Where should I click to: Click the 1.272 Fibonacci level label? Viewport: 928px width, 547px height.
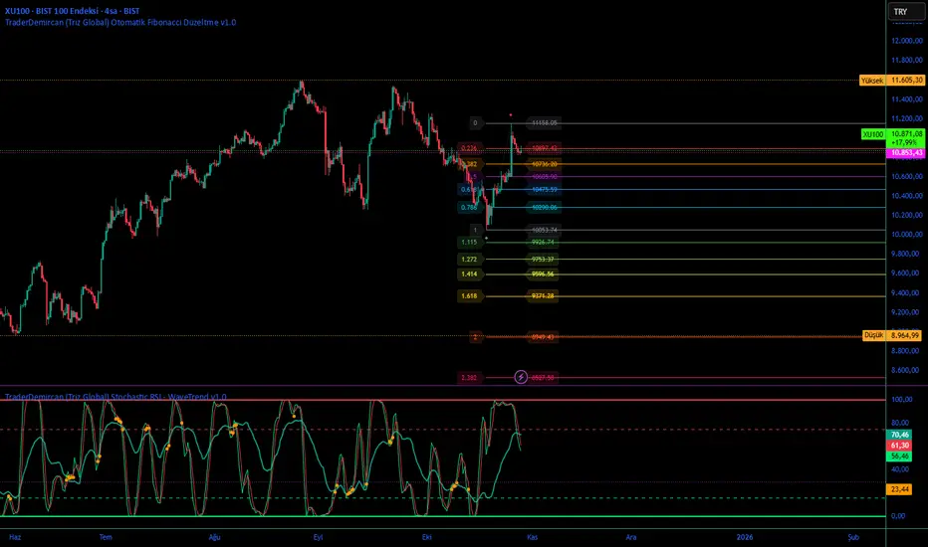point(469,259)
